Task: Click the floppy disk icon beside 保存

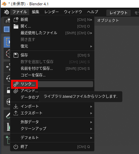Action: click(16, 55)
